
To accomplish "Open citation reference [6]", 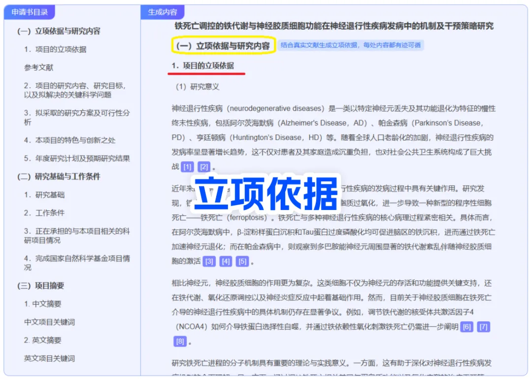I will tap(467, 327).
